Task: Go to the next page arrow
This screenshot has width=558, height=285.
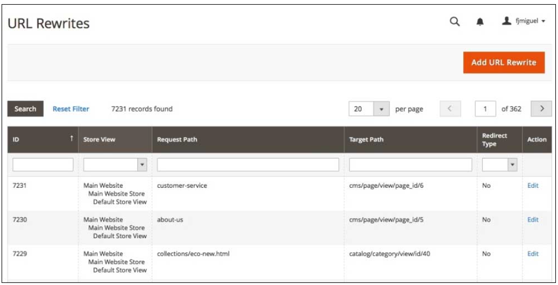Action: pyautogui.click(x=542, y=109)
